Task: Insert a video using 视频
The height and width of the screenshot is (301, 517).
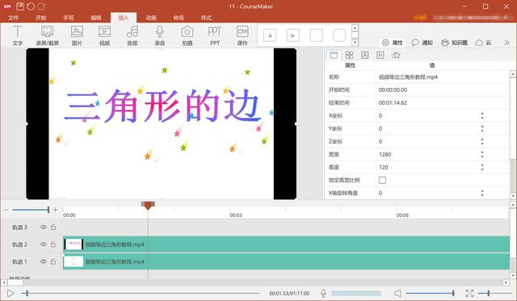Action: coord(104,36)
